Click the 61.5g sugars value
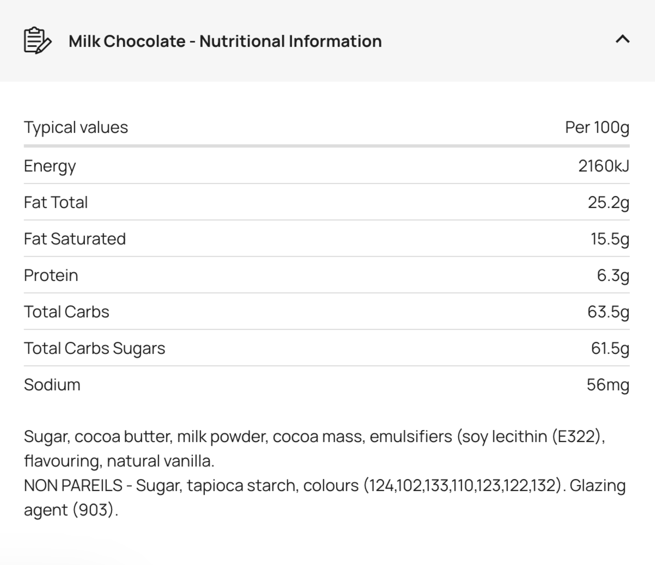 pos(610,348)
